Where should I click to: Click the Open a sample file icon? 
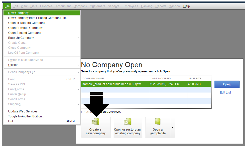158,121
